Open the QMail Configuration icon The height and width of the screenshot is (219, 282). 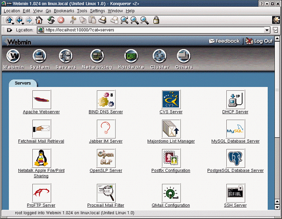(x=171, y=193)
